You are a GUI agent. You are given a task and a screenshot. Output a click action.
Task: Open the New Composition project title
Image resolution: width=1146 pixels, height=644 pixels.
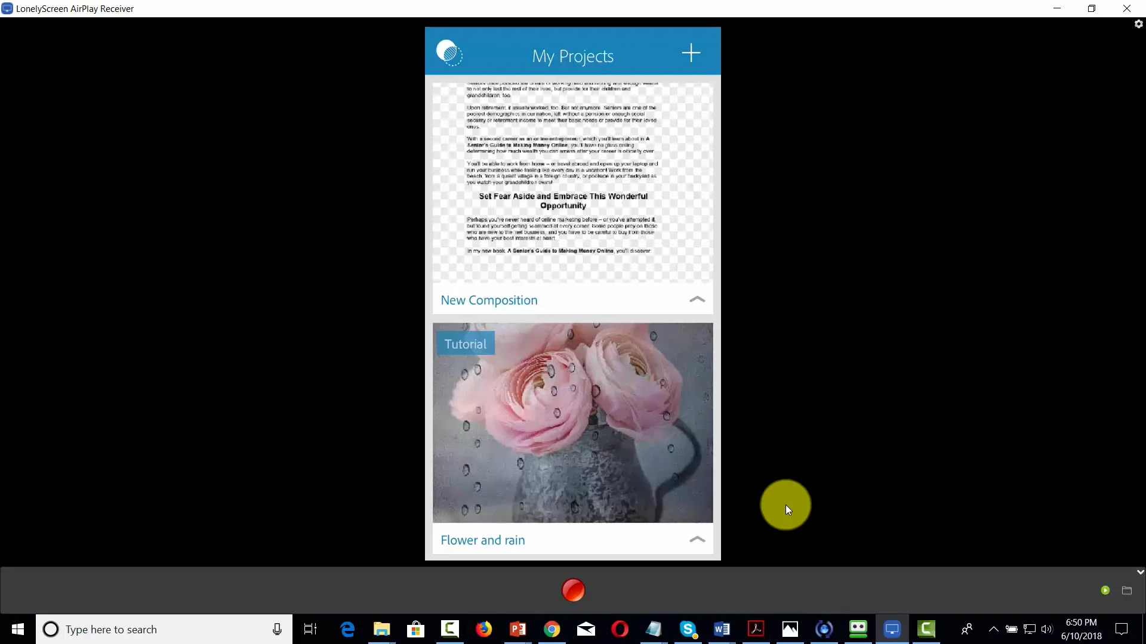489,300
